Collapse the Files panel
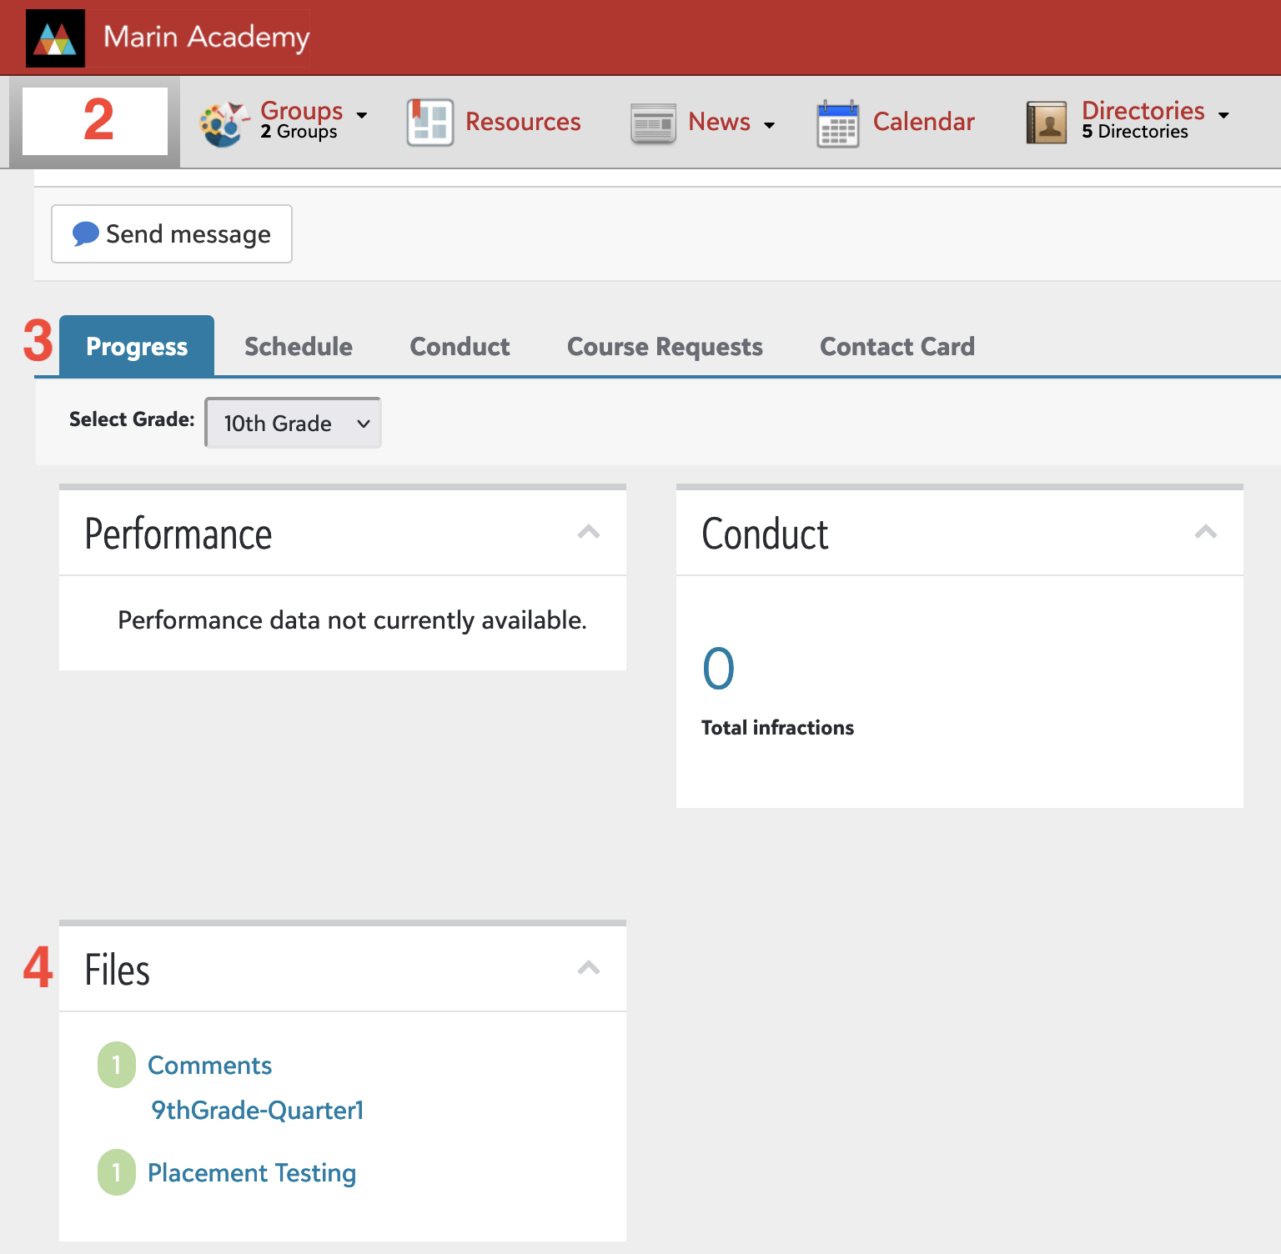The image size is (1281, 1254). [589, 968]
